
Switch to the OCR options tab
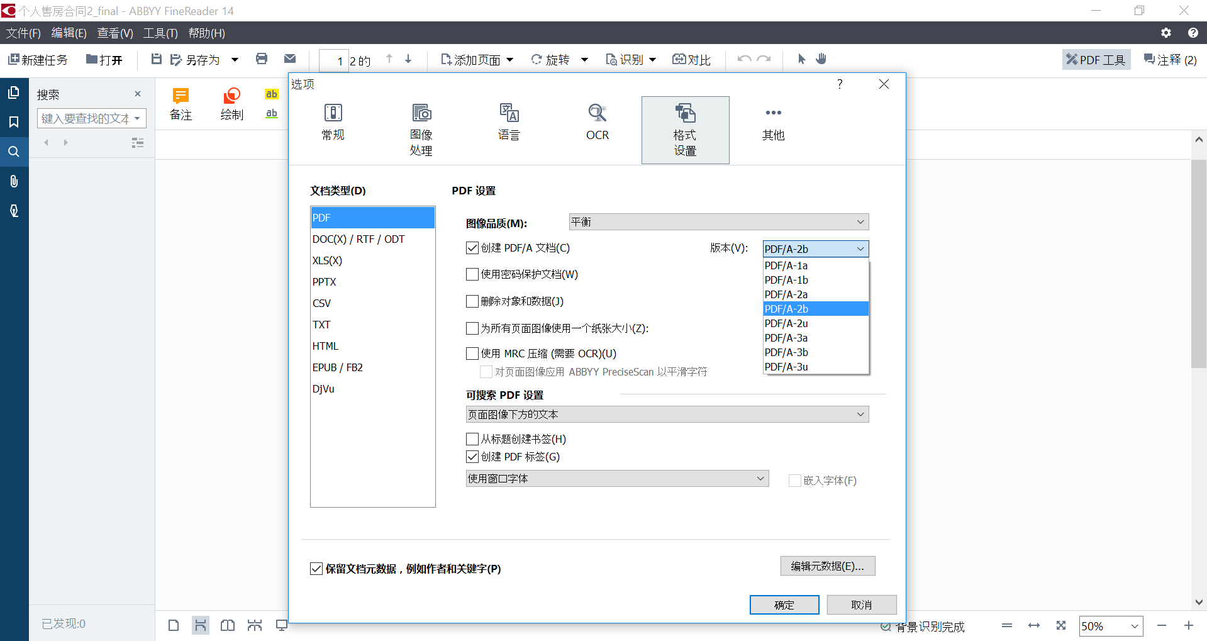(x=597, y=123)
